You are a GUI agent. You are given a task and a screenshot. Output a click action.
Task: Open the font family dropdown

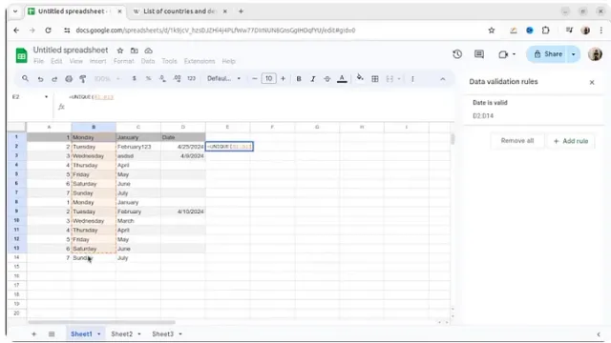(223, 78)
